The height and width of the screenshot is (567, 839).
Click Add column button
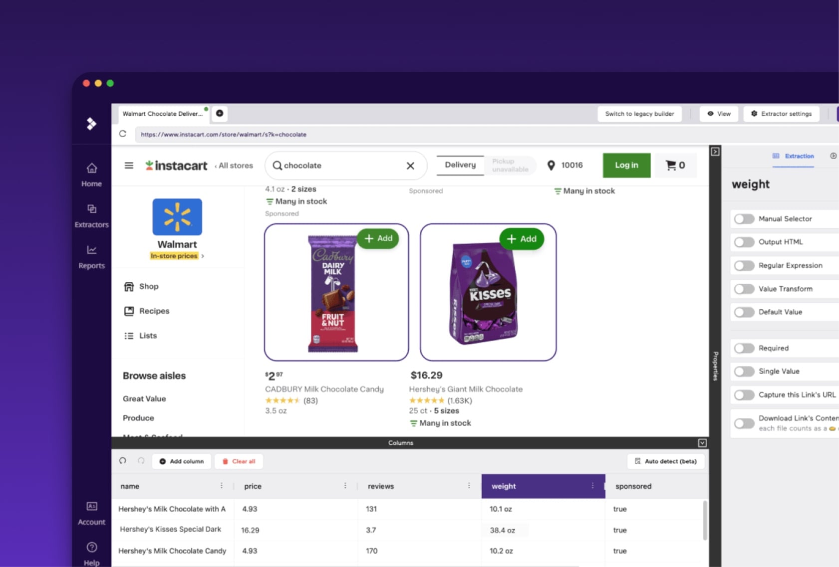point(182,461)
